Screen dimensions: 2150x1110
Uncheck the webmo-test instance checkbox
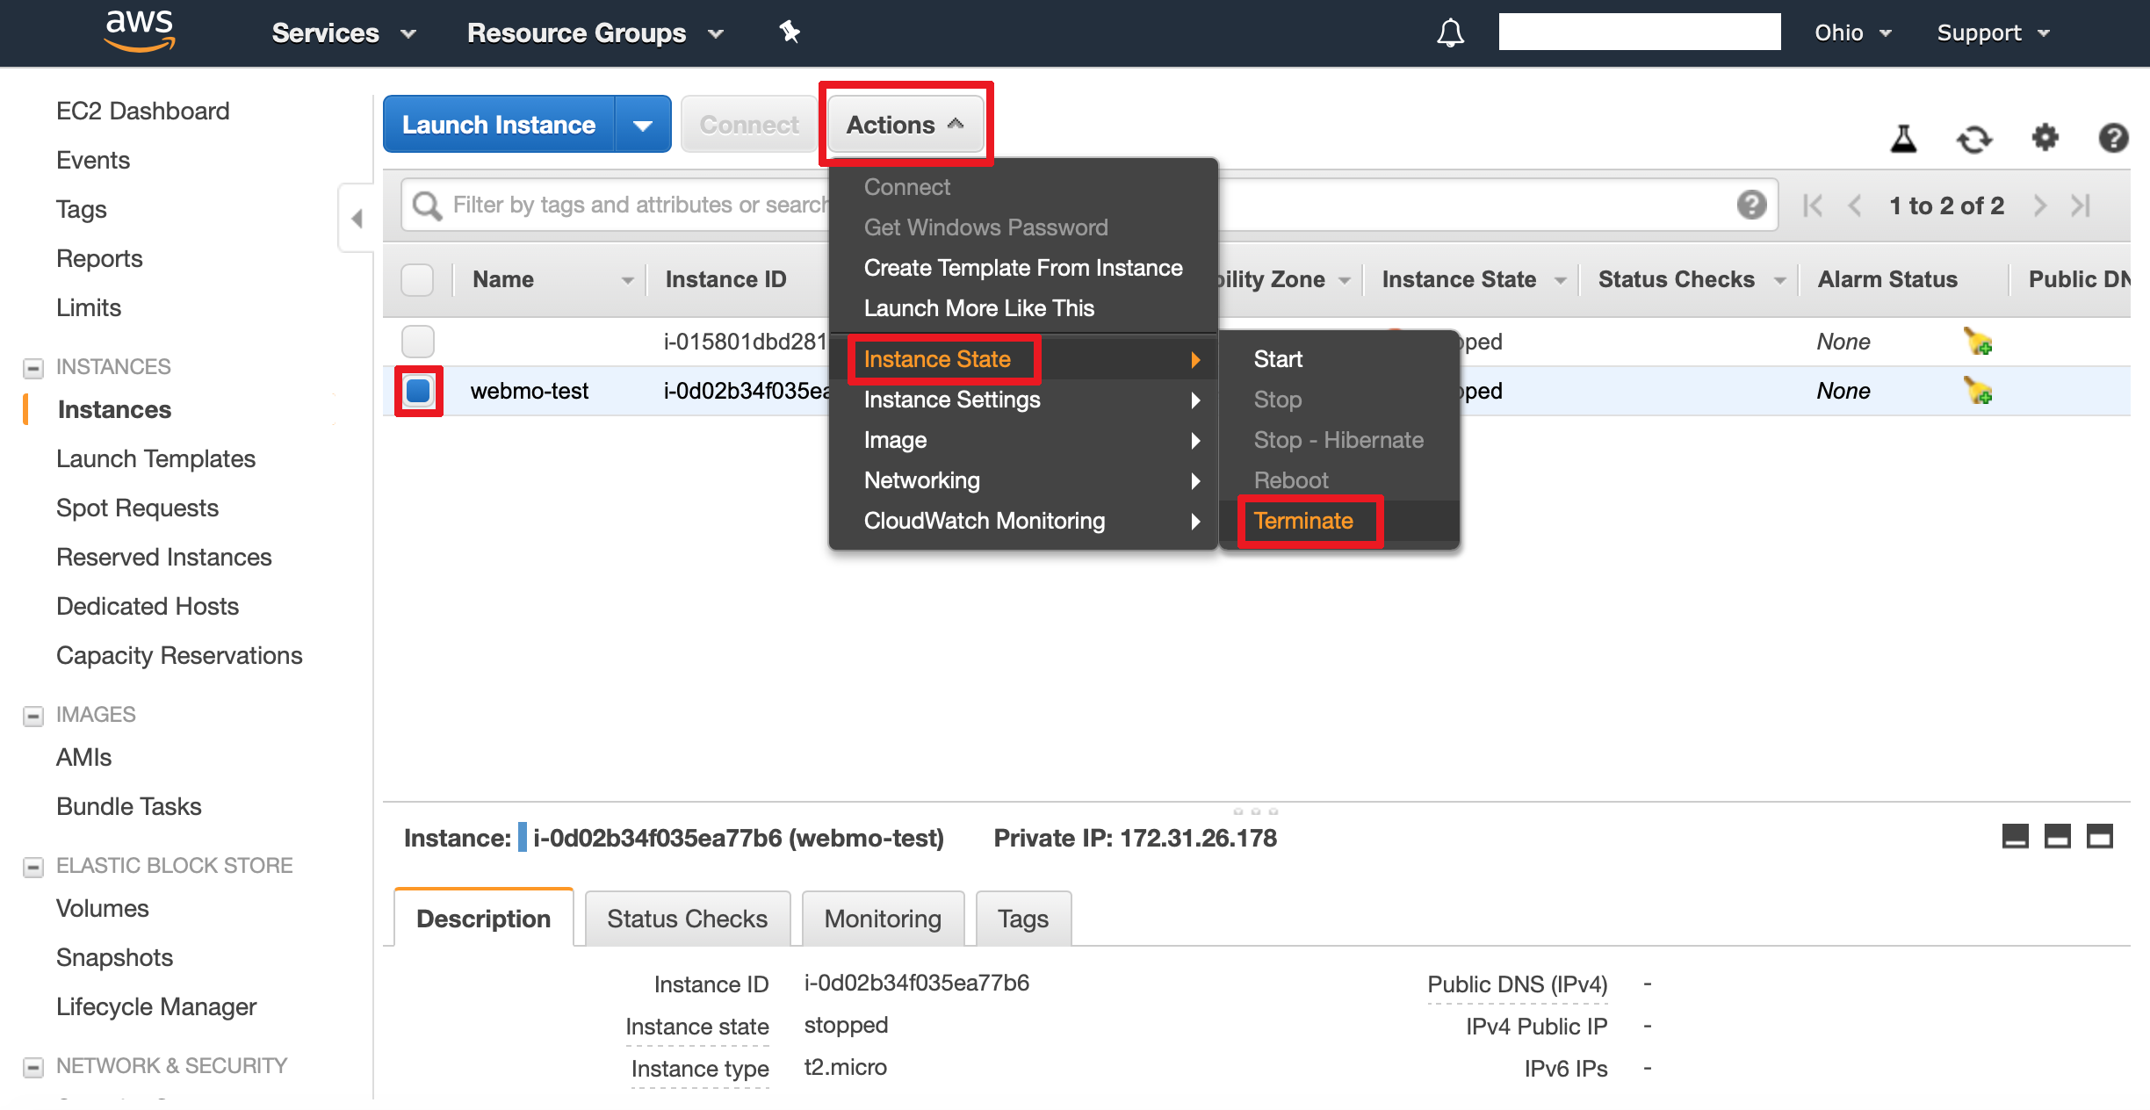click(x=418, y=391)
